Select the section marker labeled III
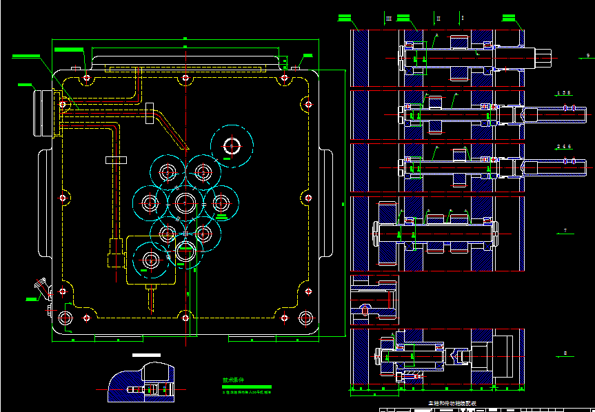 389,19
